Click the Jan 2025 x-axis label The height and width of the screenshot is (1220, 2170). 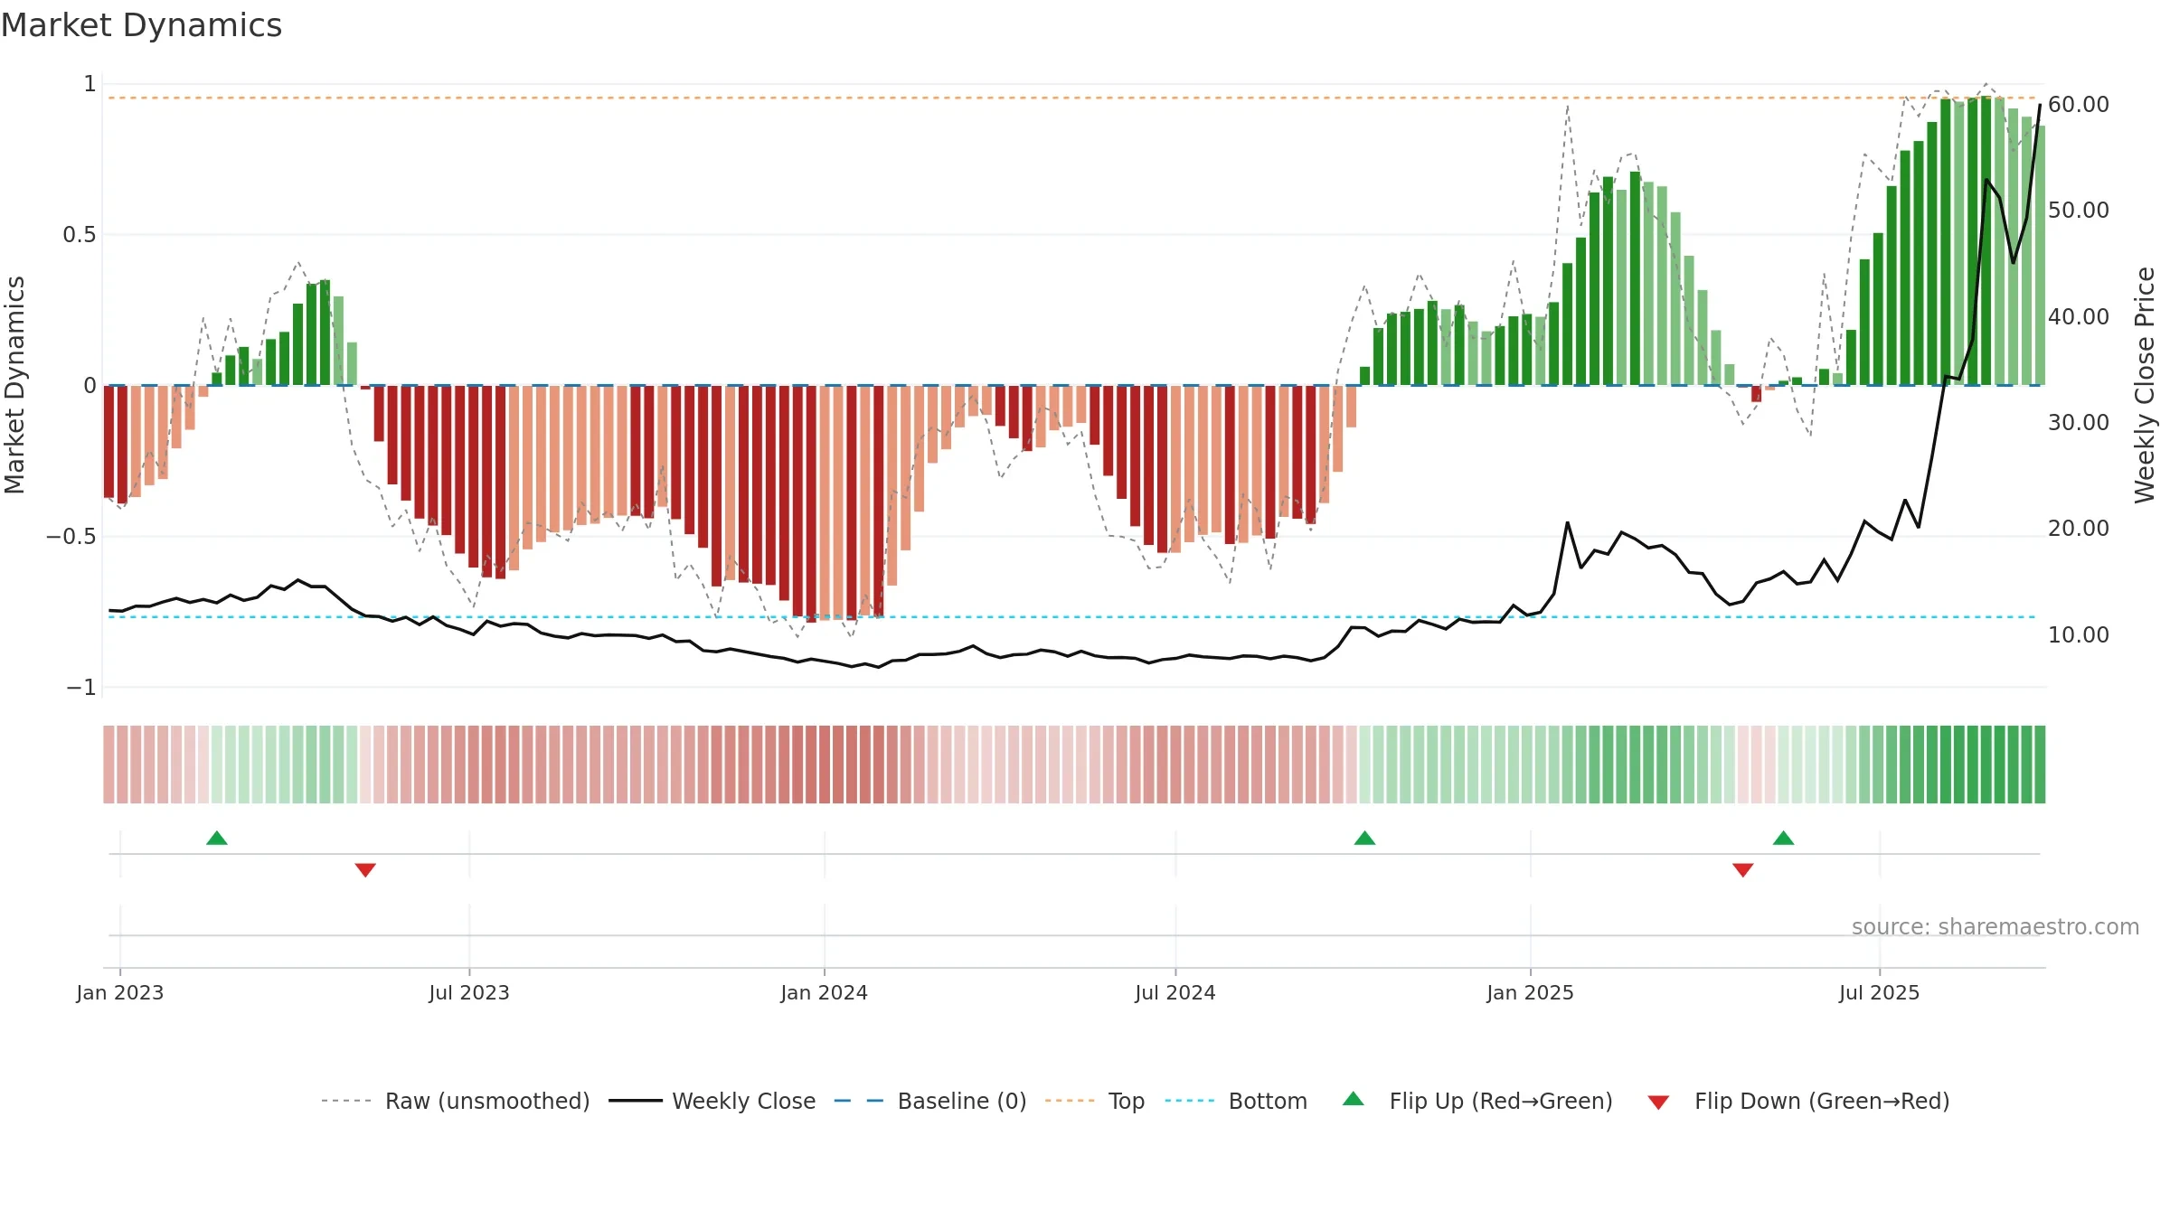point(1531,992)
